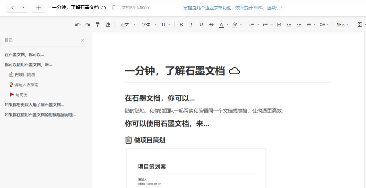Click the clear formatting eraser icon

point(108,25)
